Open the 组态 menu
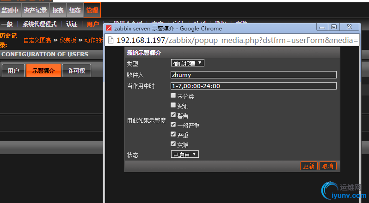 [x=75, y=10]
